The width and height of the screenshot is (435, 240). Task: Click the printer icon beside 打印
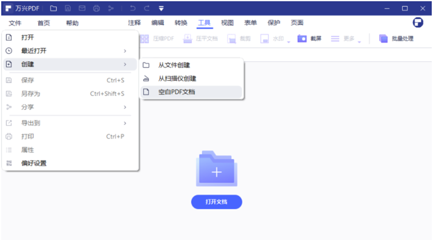[x=9, y=136]
